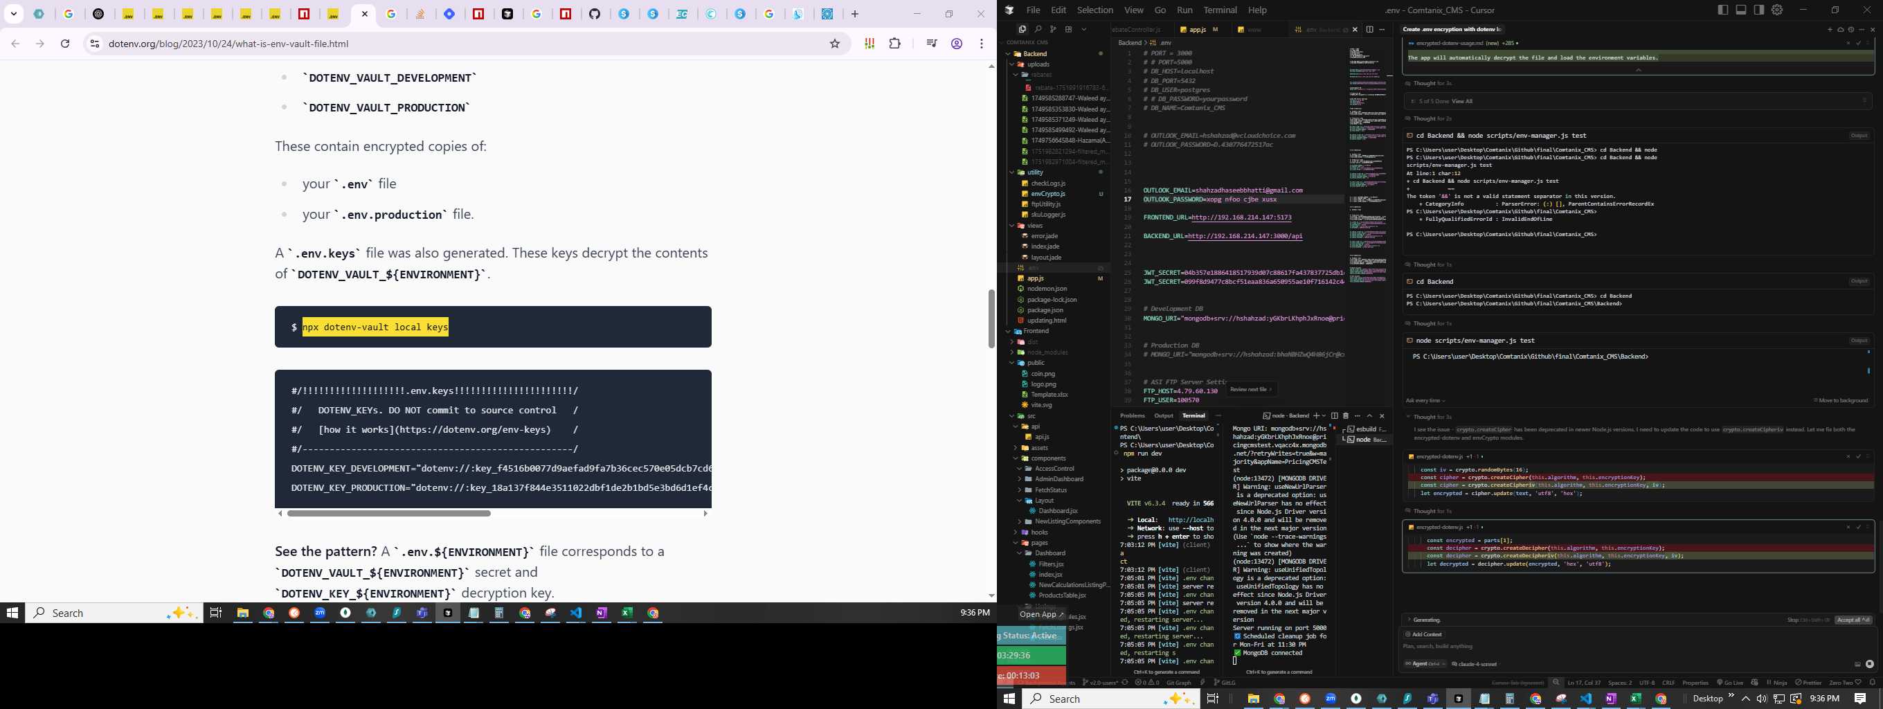The width and height of the screenshot is (1883, 709).
Task: Open the Chrome profile avatar
Action: click(956, 44)
